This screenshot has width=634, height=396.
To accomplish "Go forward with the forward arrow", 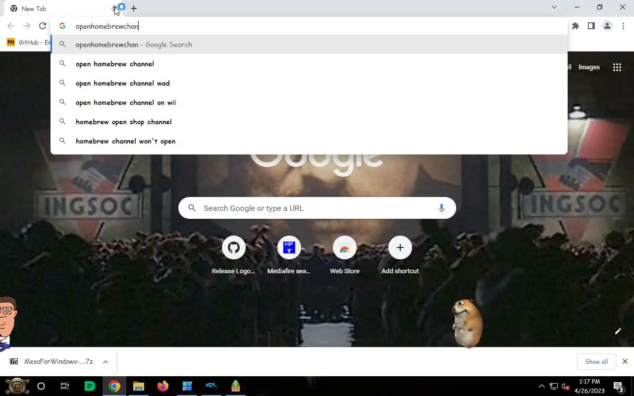I will [x=27, y=26].
